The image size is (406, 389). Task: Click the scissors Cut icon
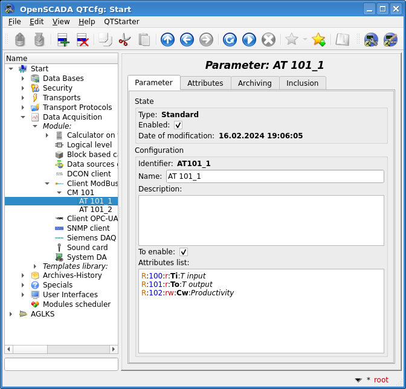point(124,40)
